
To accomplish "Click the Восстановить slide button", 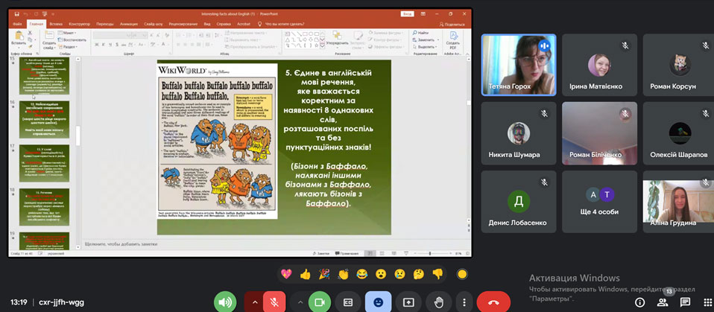I will tap(72, 39).
